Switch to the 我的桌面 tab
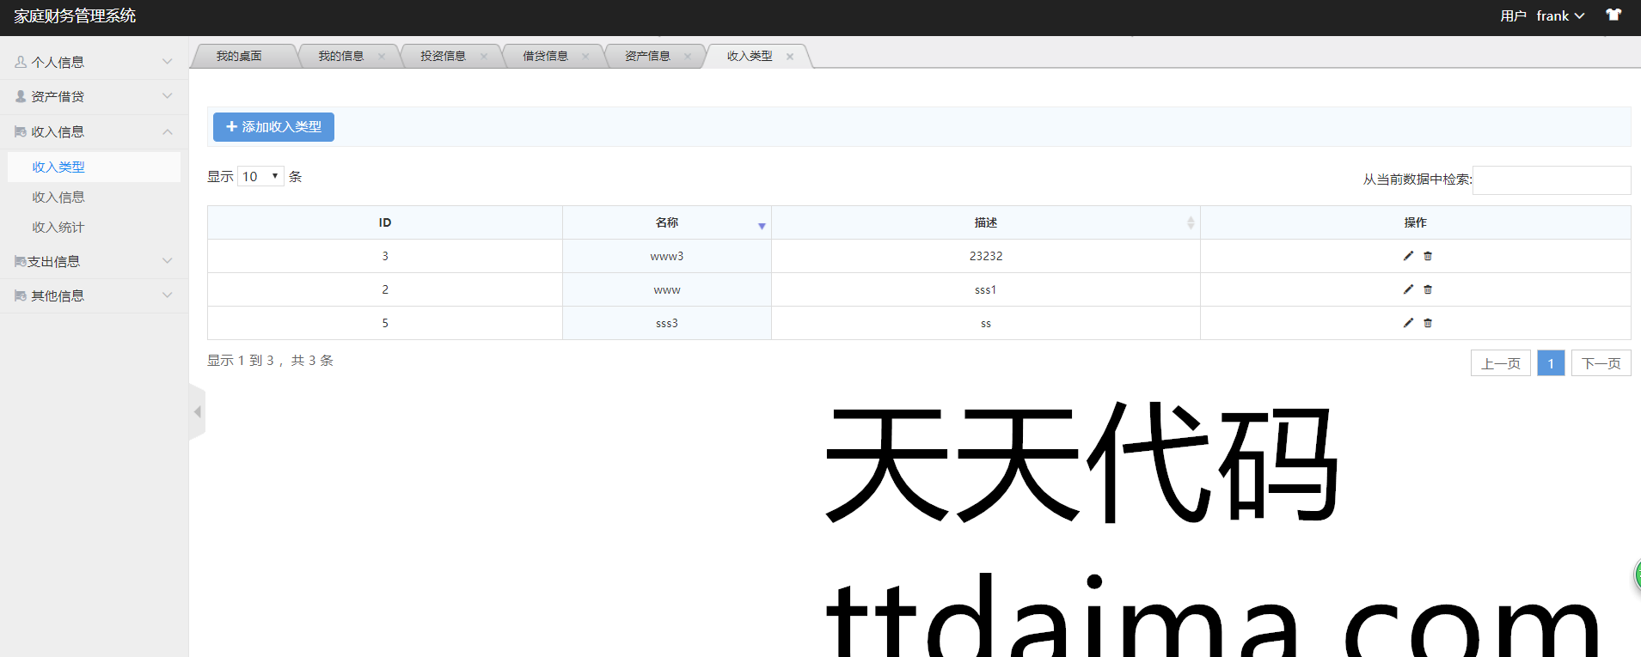 (239, 57)
